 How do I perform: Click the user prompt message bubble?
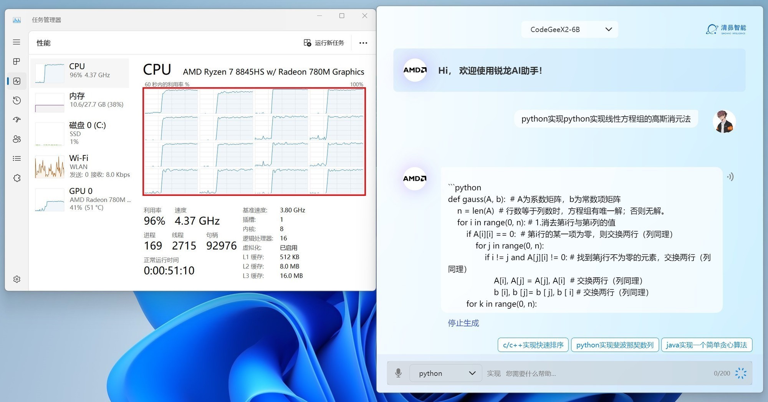click(606, 119)
